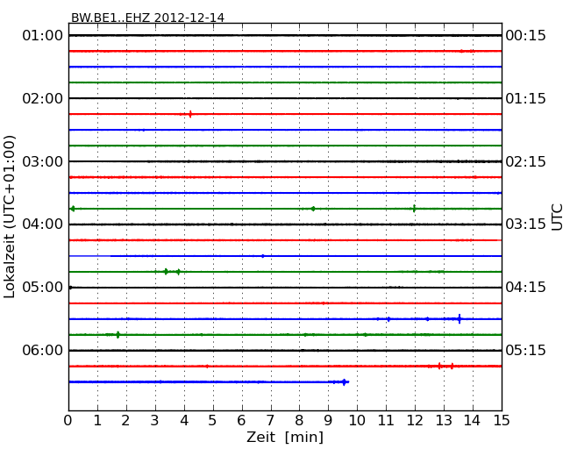Image resolution: width=570 pixels, height=456 pixels.
Task: Click the x-axis tick label 15
Action: (502, 420)
